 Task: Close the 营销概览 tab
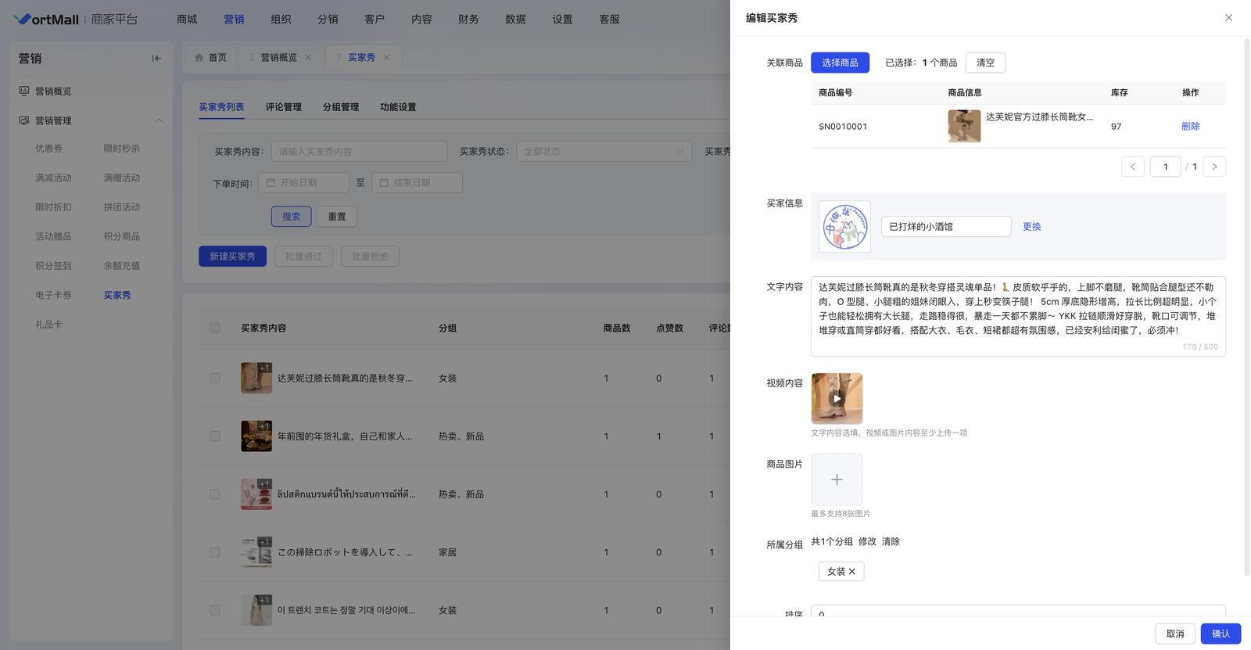(308, 58)
